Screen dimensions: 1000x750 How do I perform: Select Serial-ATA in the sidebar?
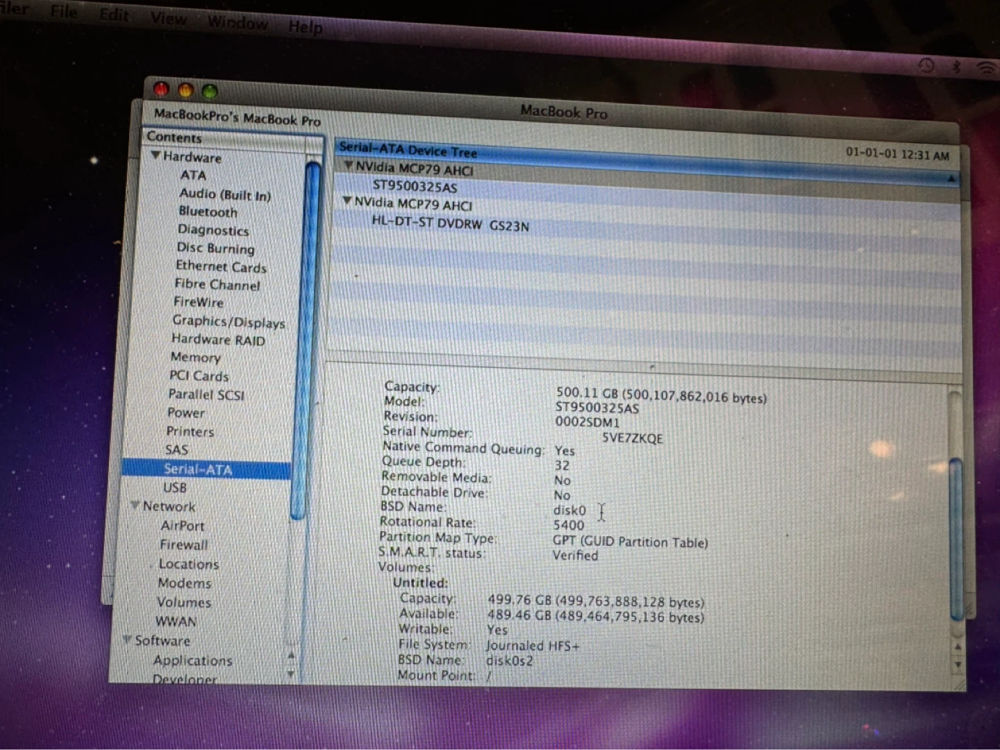[206, 469]
